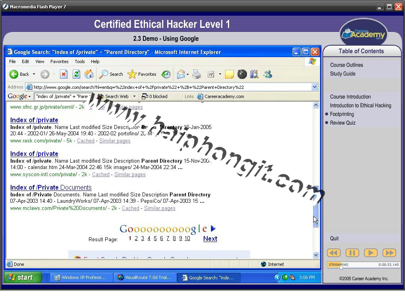This screenshot has width=405, height=298.
Task: Click the scrollbar down arrow
Action: 316,255
